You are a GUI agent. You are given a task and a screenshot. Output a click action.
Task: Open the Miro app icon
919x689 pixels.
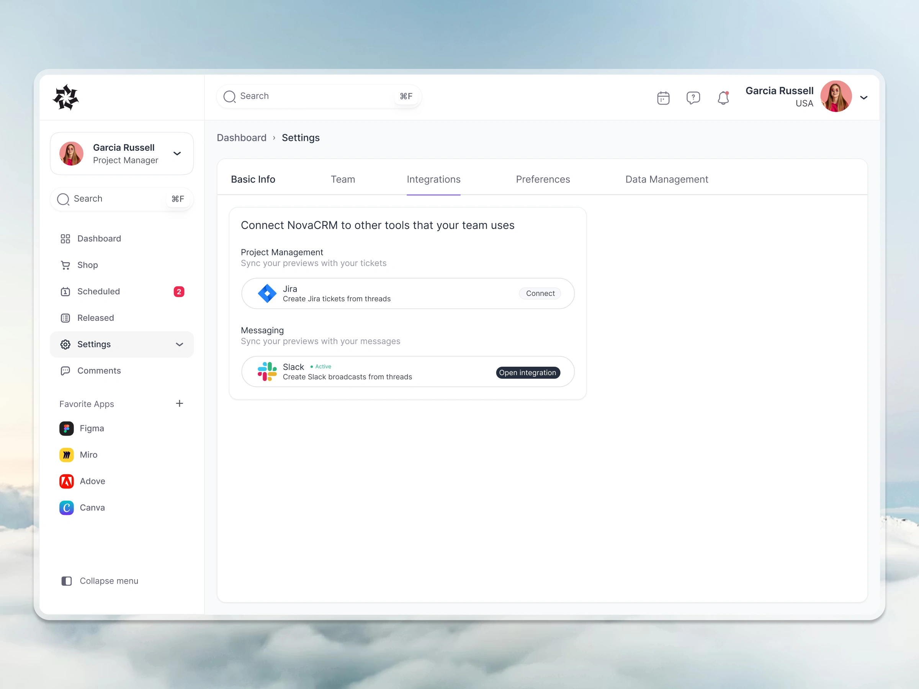click(67, 455)
